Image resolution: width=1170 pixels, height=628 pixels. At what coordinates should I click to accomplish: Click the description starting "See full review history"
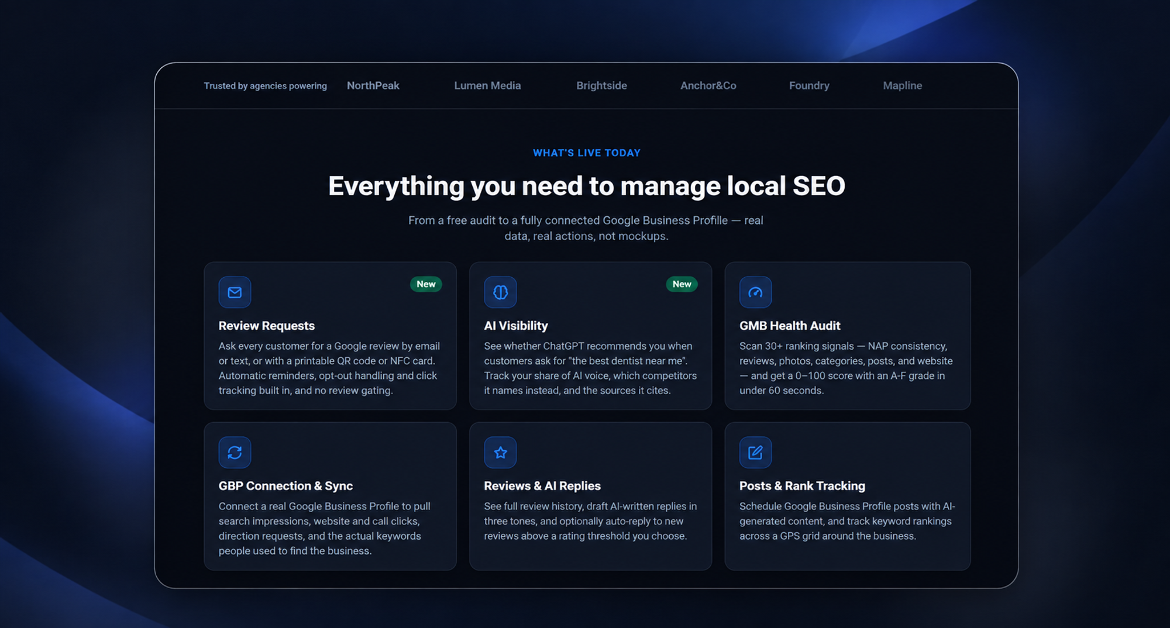590,521
